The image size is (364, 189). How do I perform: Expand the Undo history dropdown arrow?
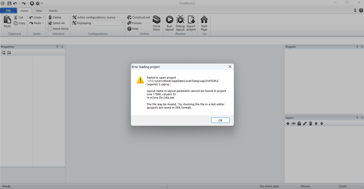pyautogui.click(x=43, y=17)
